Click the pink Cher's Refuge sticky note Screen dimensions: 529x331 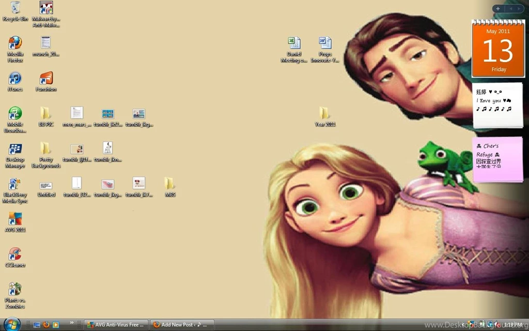497,159
